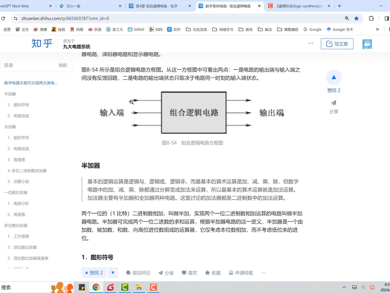Select 一位数比较器 in the contents list
This screenshot has height=293, width=390.
point(16,193)
